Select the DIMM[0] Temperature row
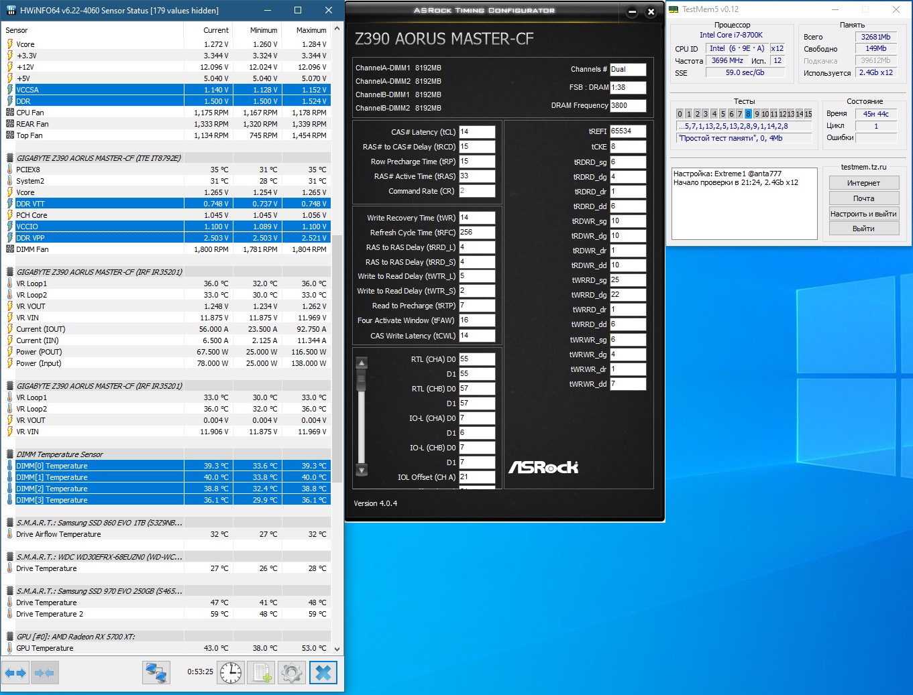Viewport: 913px width, 695px height. pyautogui.click(x=167, y=466)
